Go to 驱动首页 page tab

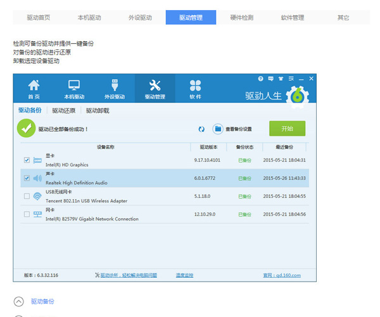point(38,18)
